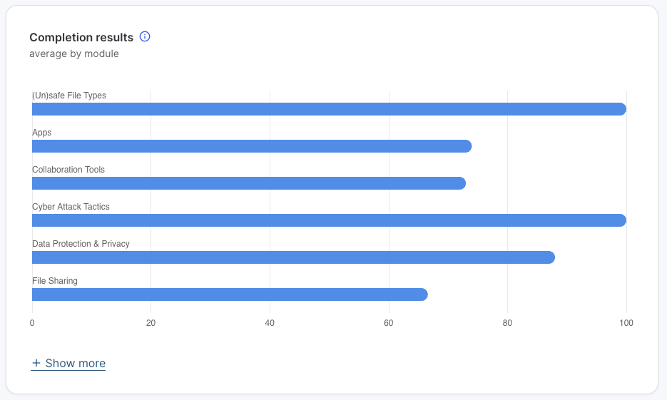Click the Cyber Attack Tactics label

tap(71, 207)
